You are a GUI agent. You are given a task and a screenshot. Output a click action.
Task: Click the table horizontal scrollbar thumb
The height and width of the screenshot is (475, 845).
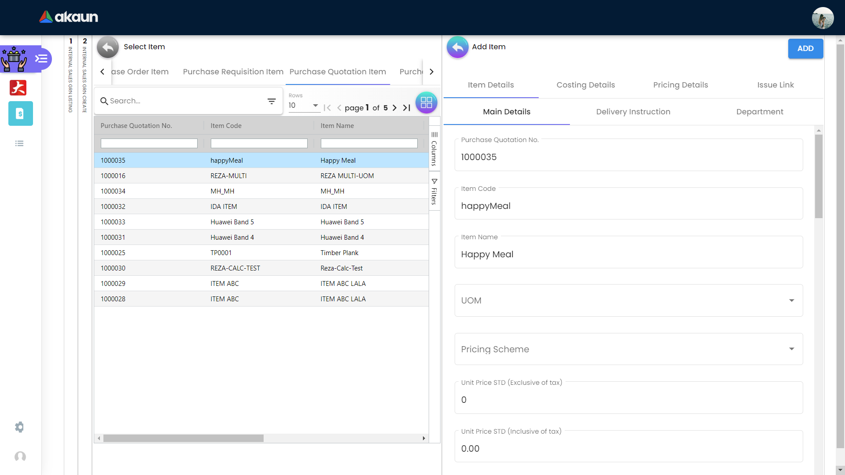click(x=183, y=438)
